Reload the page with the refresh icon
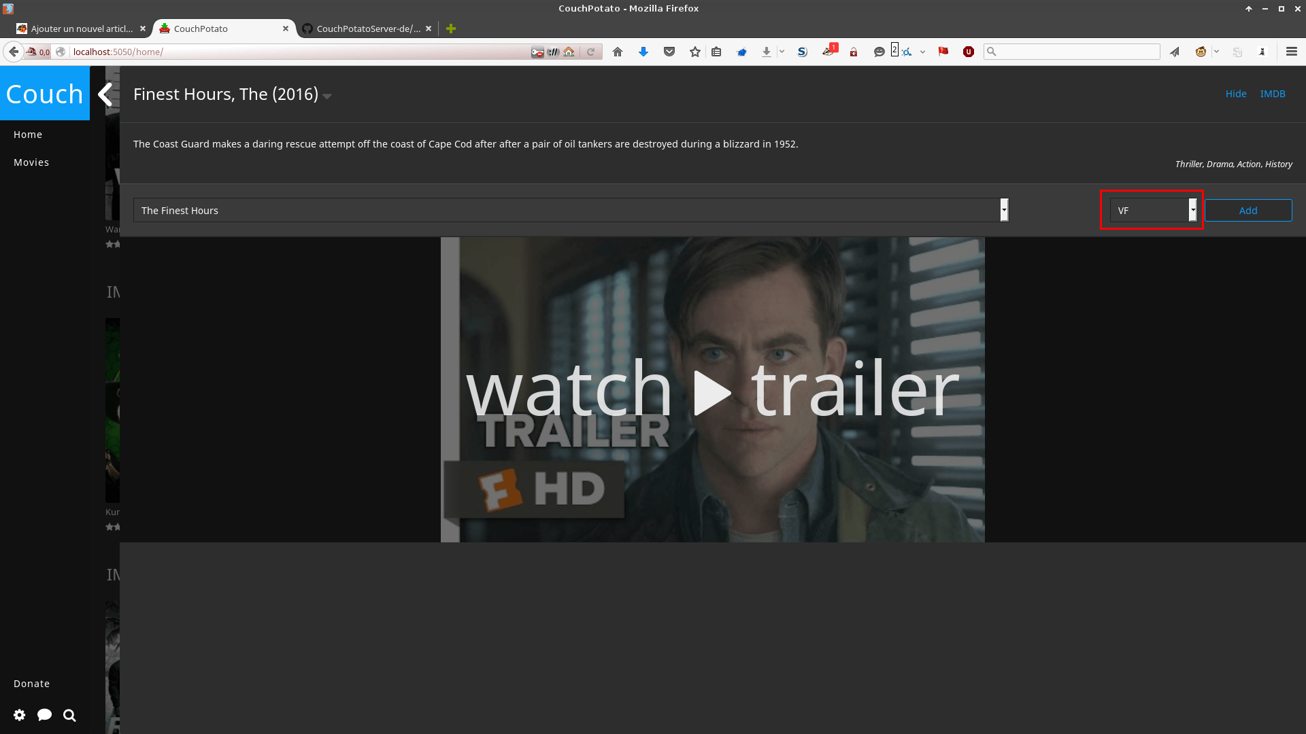1306x734 pixels. click(591, 52)
